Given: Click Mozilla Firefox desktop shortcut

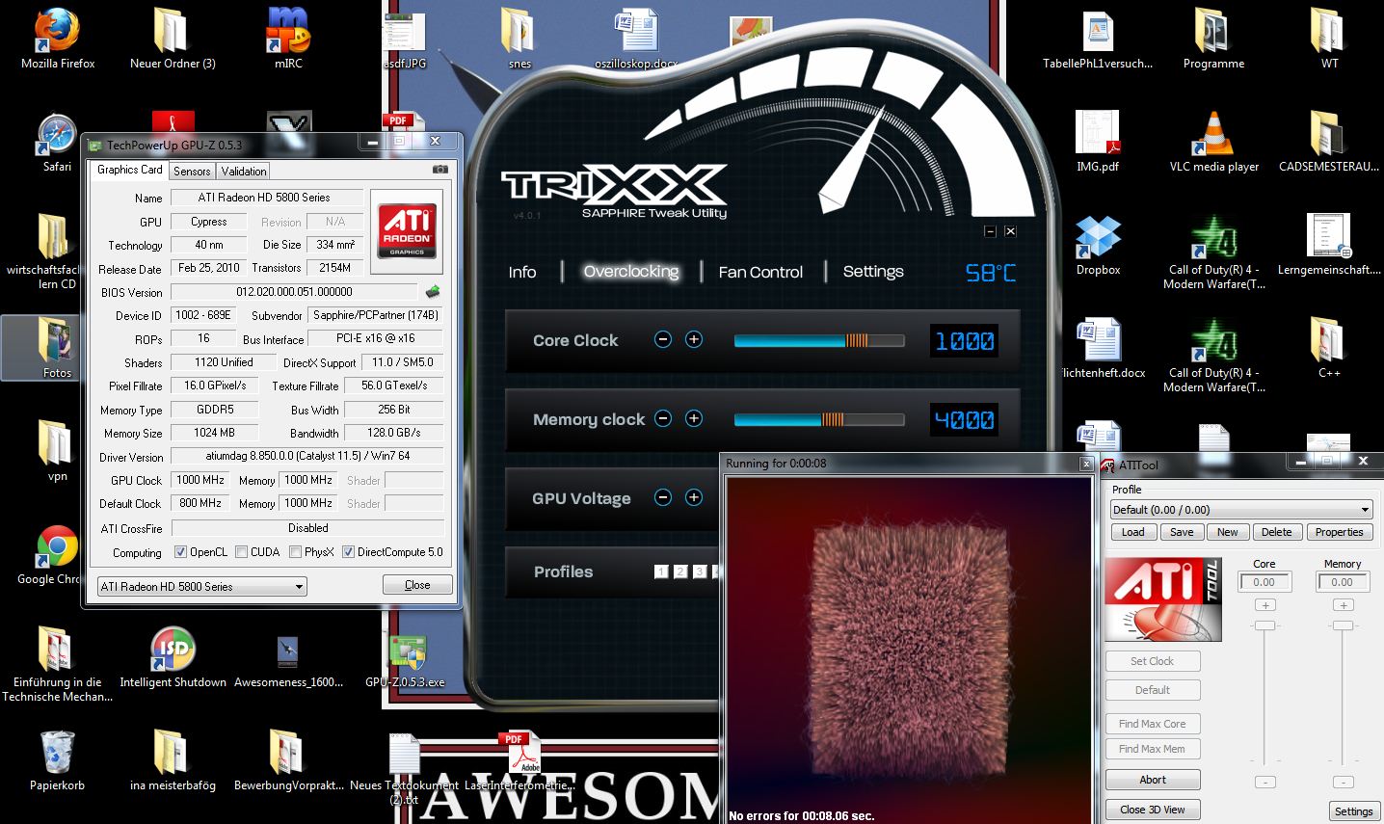Looking at the screenshot, I should (x=58, y=39).
